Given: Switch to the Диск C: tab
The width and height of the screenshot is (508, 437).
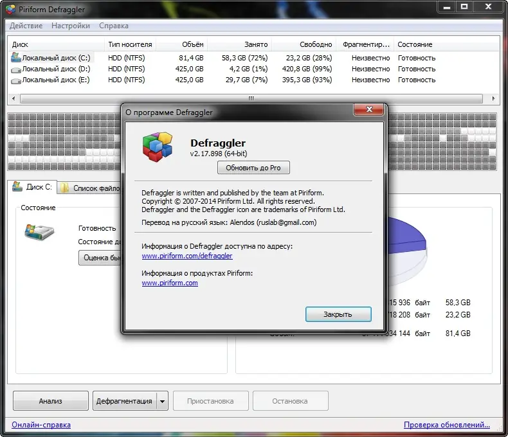Looking at the screenshot, I should (32, 187).
